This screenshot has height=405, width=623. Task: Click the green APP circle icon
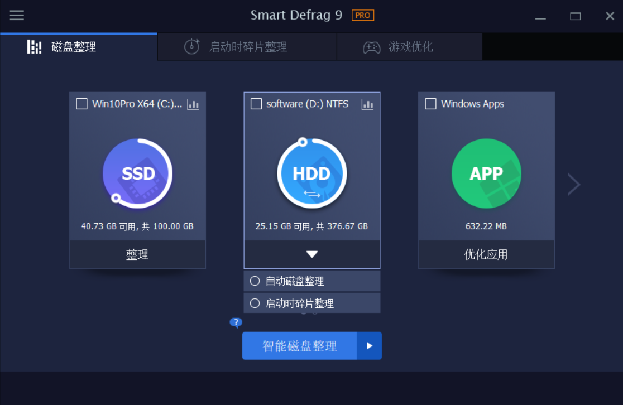coord(486,173)
